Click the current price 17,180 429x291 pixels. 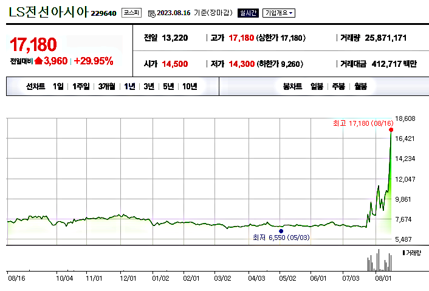pos(33,44)
